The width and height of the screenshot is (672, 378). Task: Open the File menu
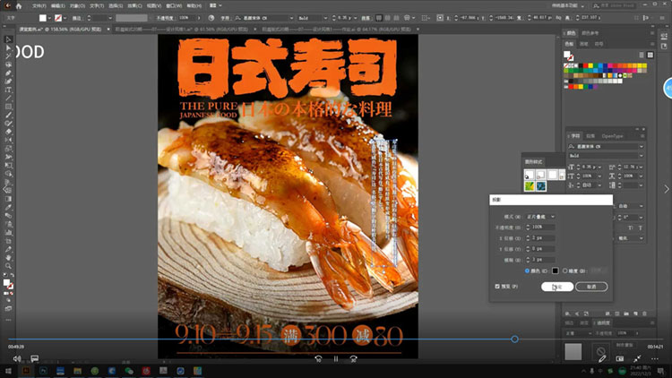pos(39,5)
